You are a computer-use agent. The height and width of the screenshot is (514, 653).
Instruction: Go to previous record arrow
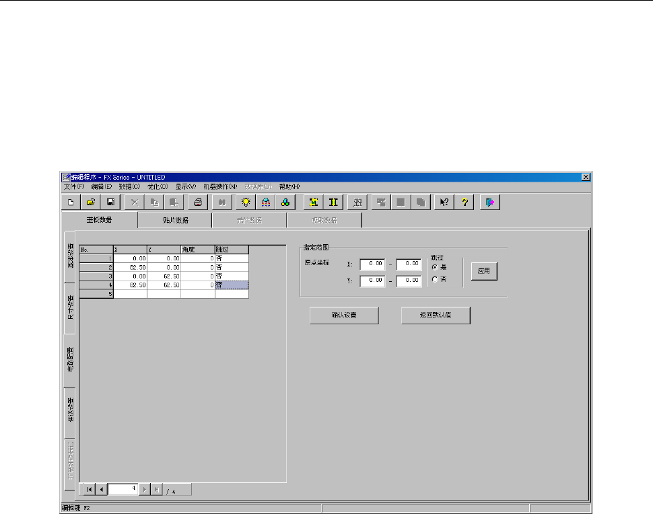(x=102, y=490)
